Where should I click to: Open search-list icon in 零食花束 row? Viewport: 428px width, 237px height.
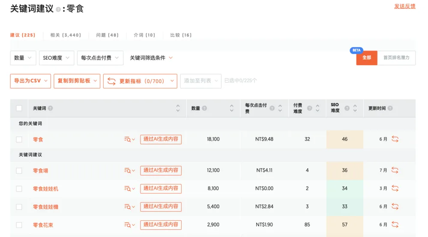click(129, 225)
